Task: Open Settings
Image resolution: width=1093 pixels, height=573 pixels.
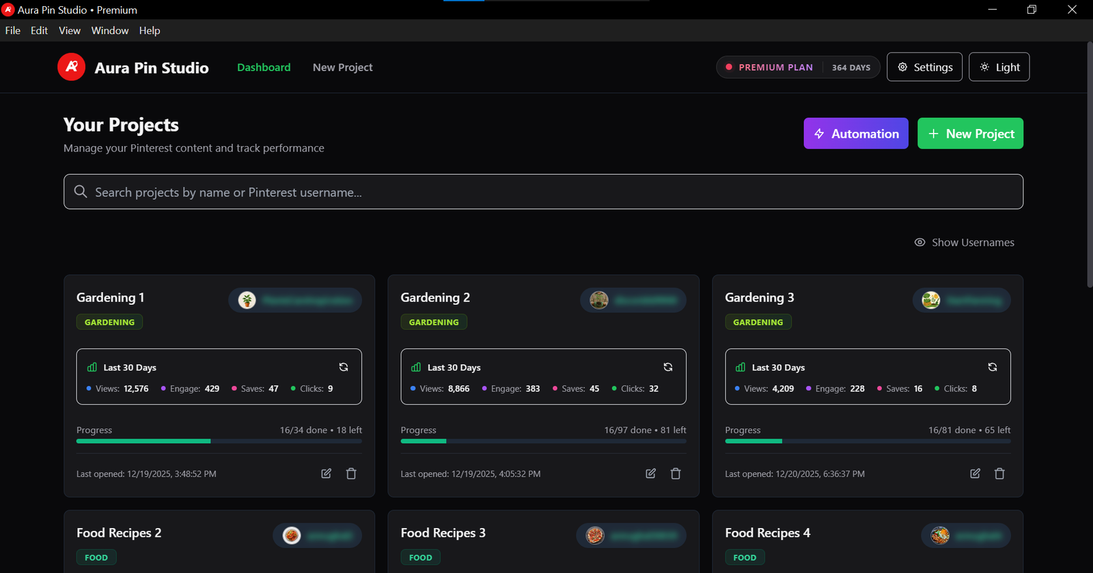Action: [x=925, y=67]
